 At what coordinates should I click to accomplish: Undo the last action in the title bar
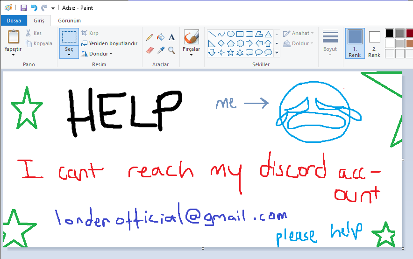click(34, 8)
